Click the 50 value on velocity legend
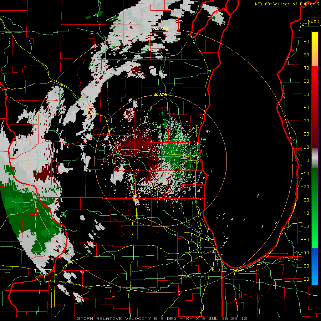321x321 pixels. pos(306,95)
